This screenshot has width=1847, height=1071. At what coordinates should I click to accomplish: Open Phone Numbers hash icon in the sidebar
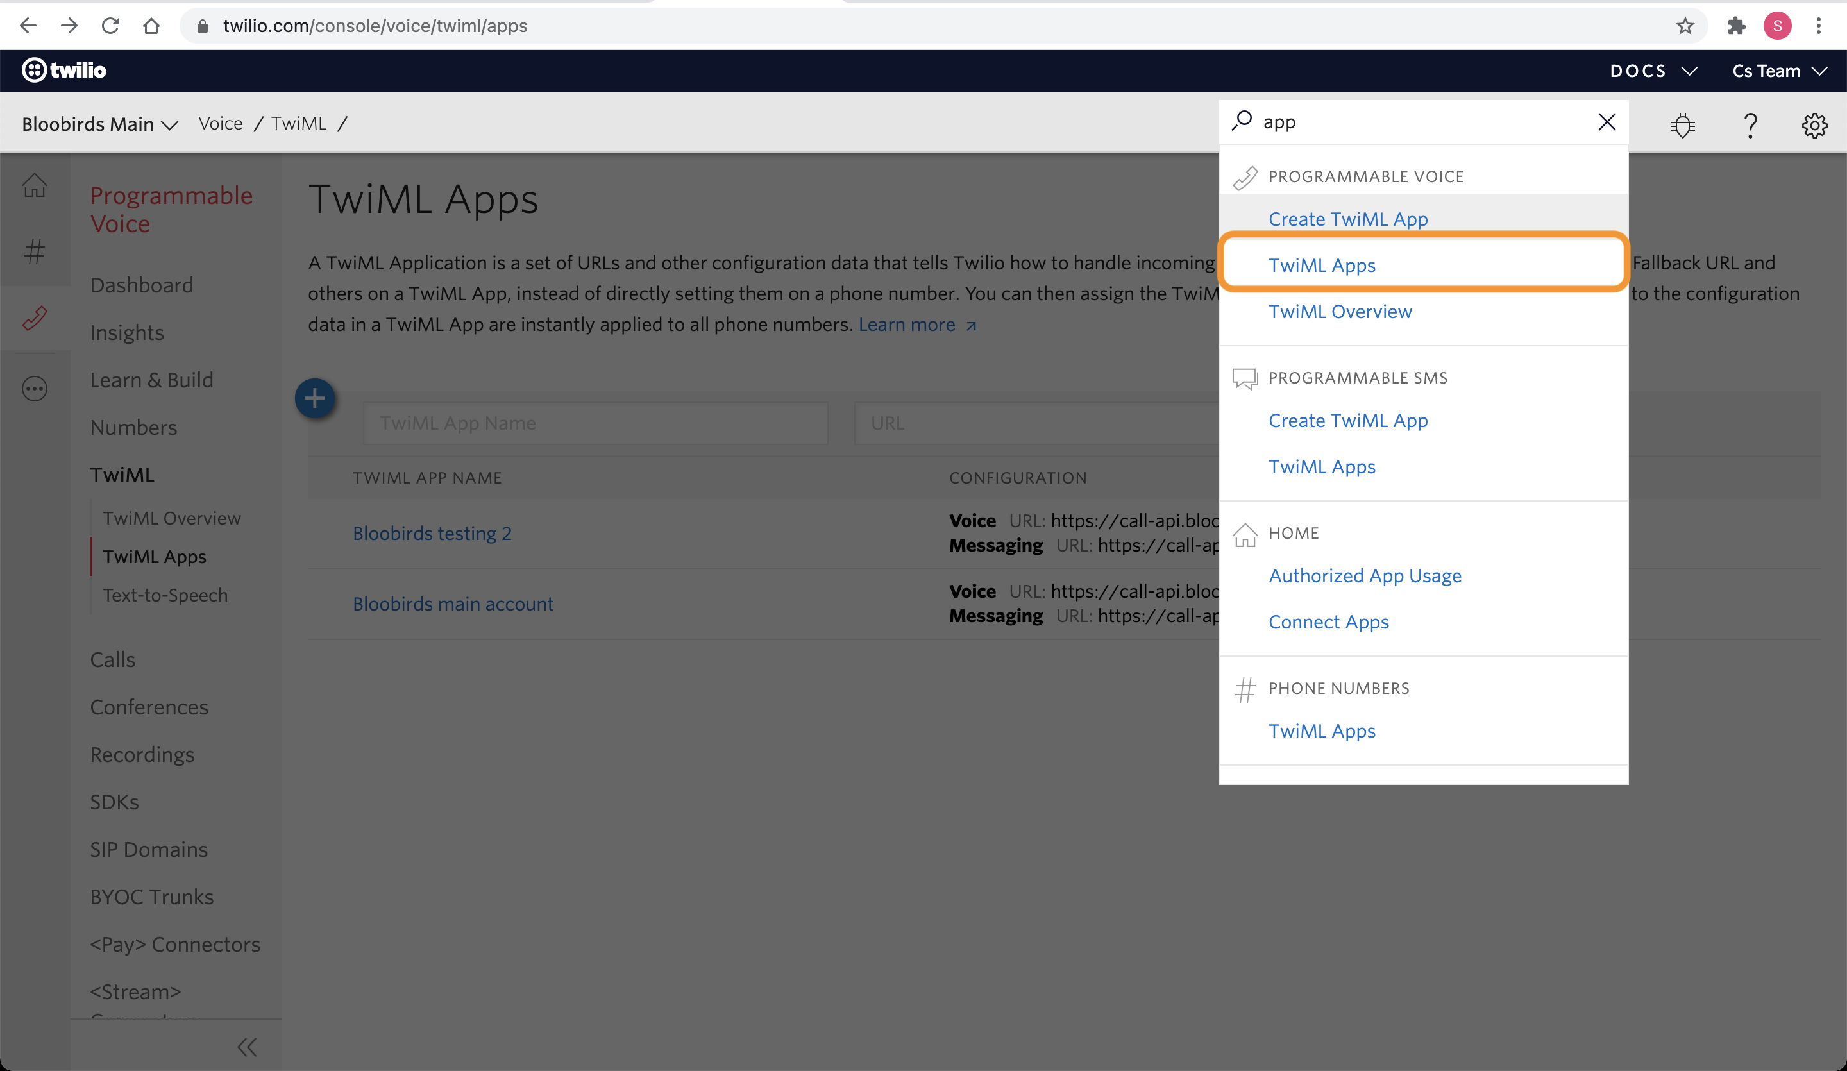(35, 251)
